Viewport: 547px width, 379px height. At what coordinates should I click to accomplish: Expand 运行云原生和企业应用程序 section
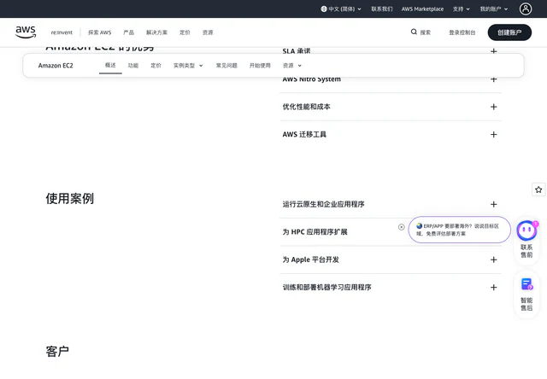coord(391,205)
